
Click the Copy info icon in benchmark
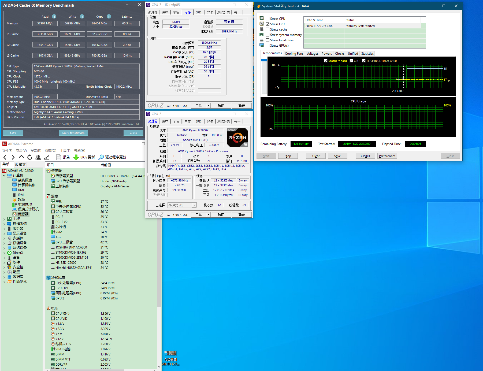[109, 16]
